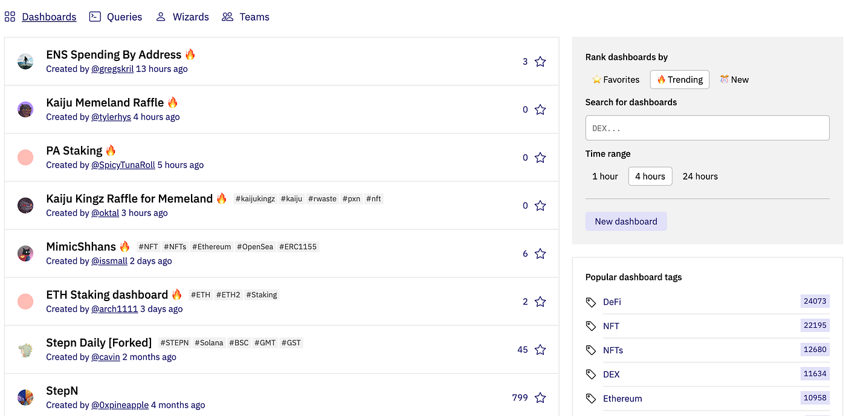Screen dimensions: 846x416
Task: Open Kaiju Memeland Raffle dashboard title
Action: pyautogui.click(x=105, y=102)
